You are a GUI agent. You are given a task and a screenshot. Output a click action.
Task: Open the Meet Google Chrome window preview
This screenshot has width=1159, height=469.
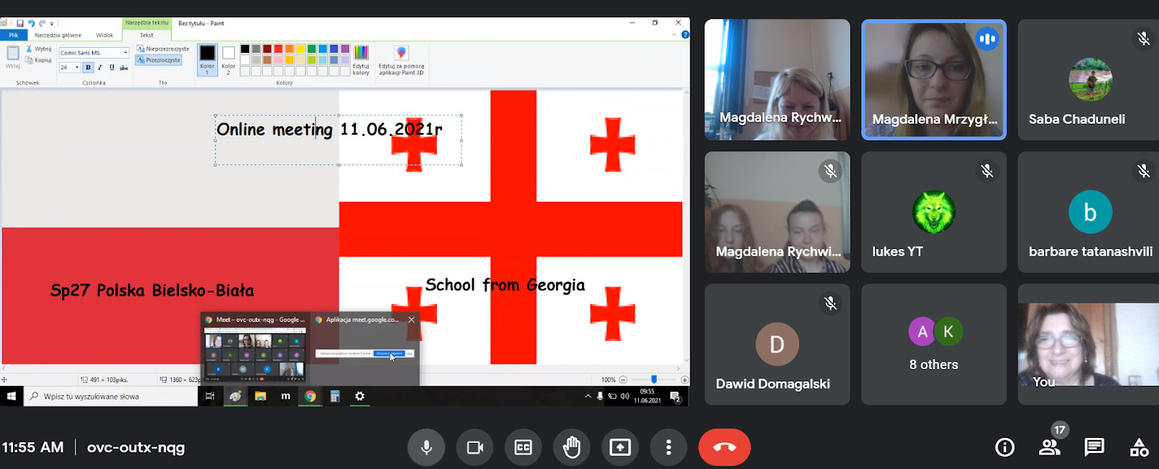click(x=255, y=348)
